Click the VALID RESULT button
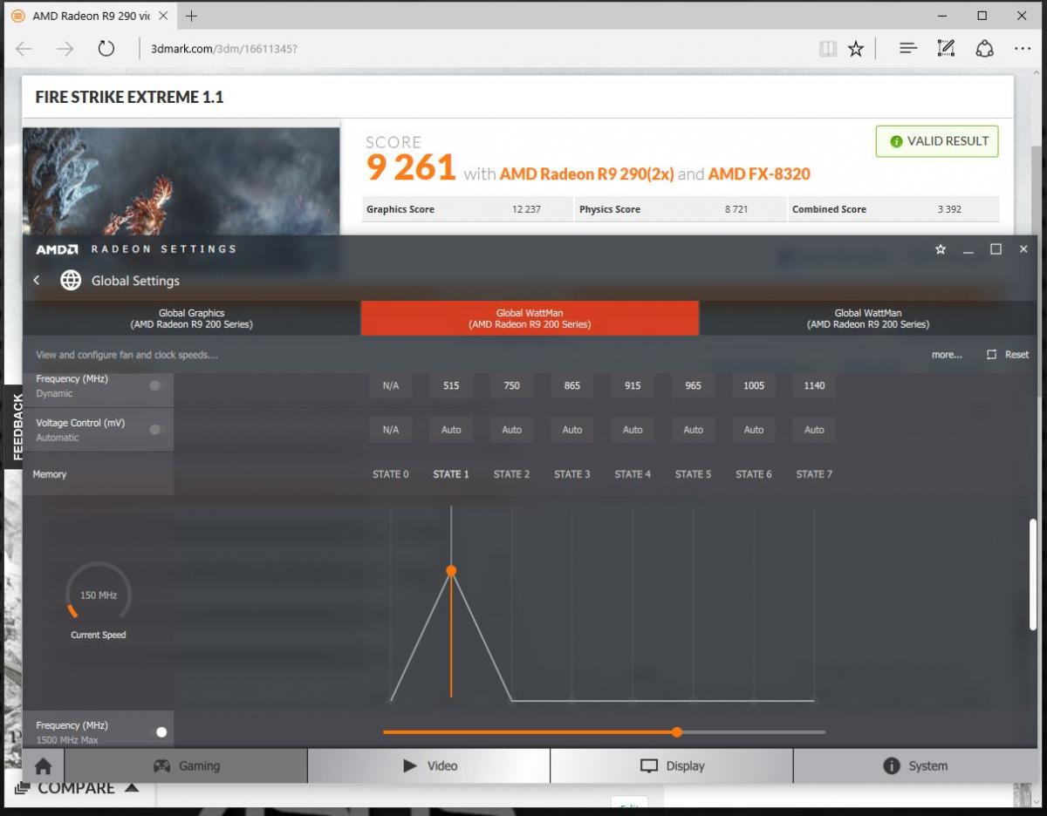 pos(937,141)
